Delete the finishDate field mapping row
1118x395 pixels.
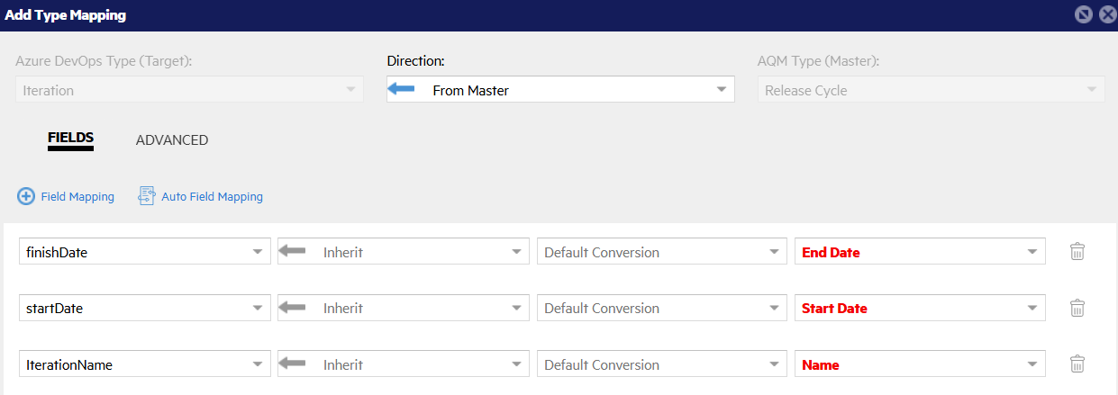pyautogui.click(x=1077, y=252)
